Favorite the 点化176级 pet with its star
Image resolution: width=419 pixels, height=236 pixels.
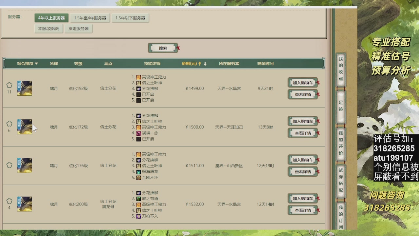pyautogui.click(x=9, y=165)
